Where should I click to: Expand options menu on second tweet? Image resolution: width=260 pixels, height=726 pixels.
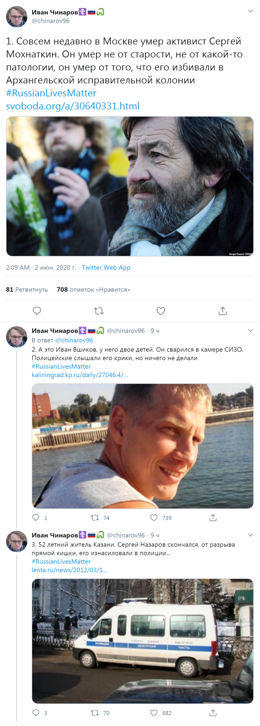click(x=250, y=331)
